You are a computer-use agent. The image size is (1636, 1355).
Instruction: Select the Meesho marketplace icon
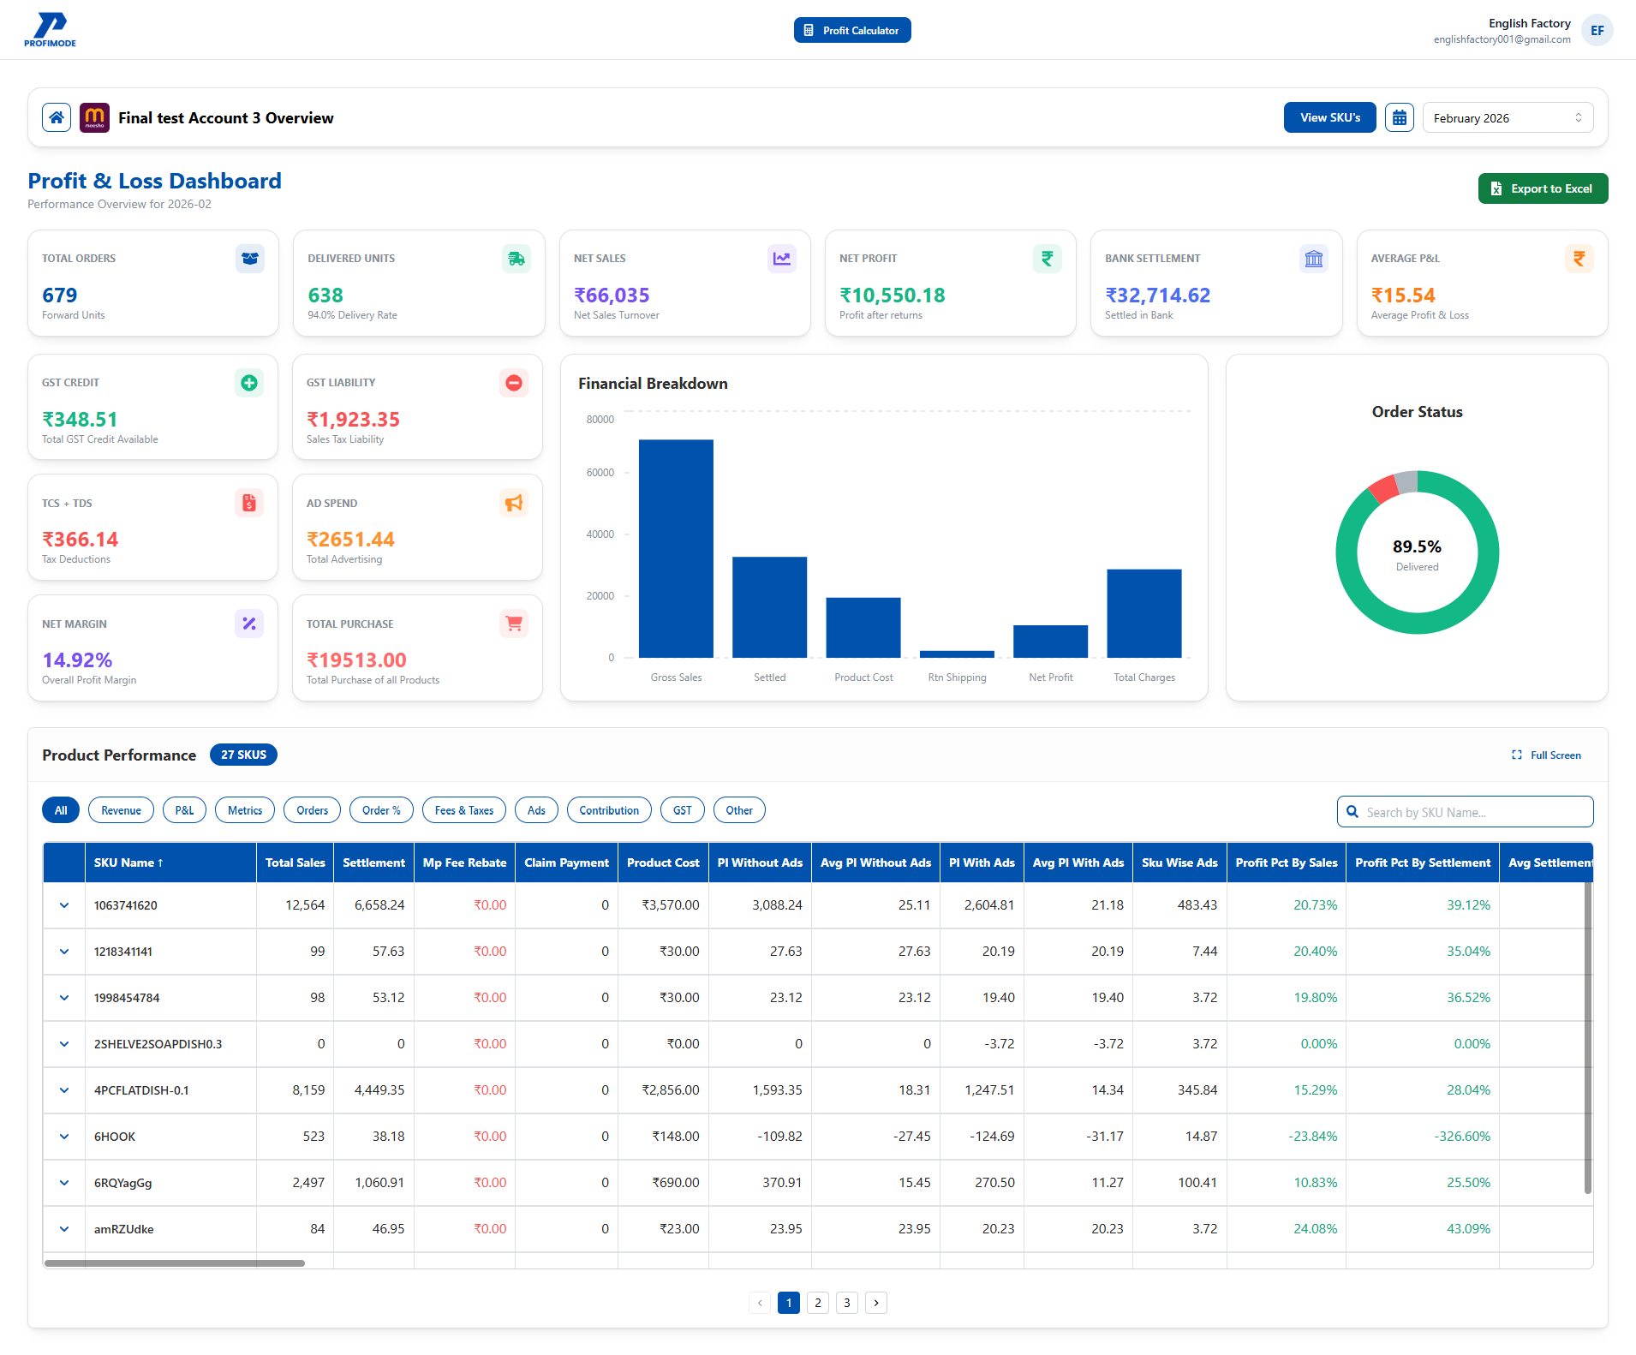[x=94, y=117]
